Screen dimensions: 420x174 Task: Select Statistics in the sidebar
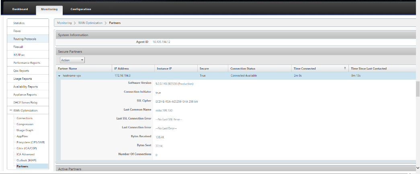(28, 23)
